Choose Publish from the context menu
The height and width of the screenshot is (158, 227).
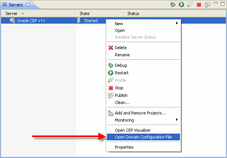click(x=143, y=95)
